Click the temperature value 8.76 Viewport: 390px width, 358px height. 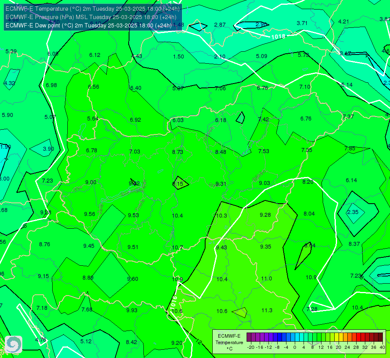(45, 245)
